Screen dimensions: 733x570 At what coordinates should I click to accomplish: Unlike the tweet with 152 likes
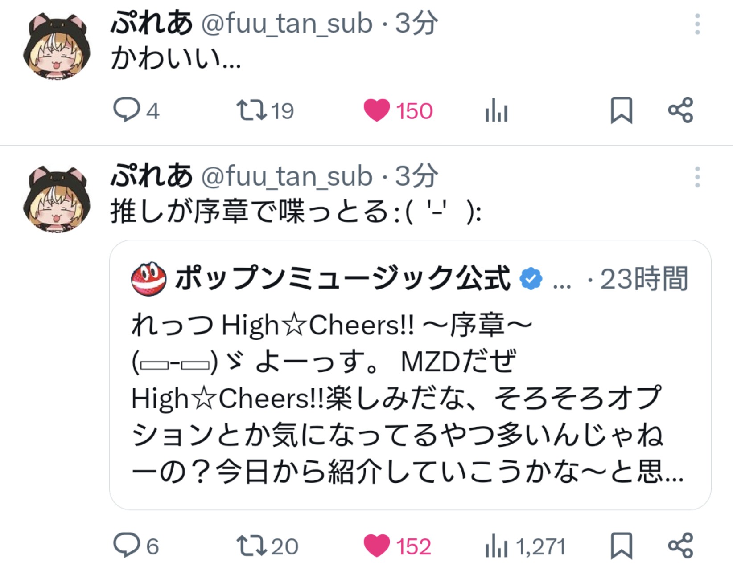click(397, 546)
